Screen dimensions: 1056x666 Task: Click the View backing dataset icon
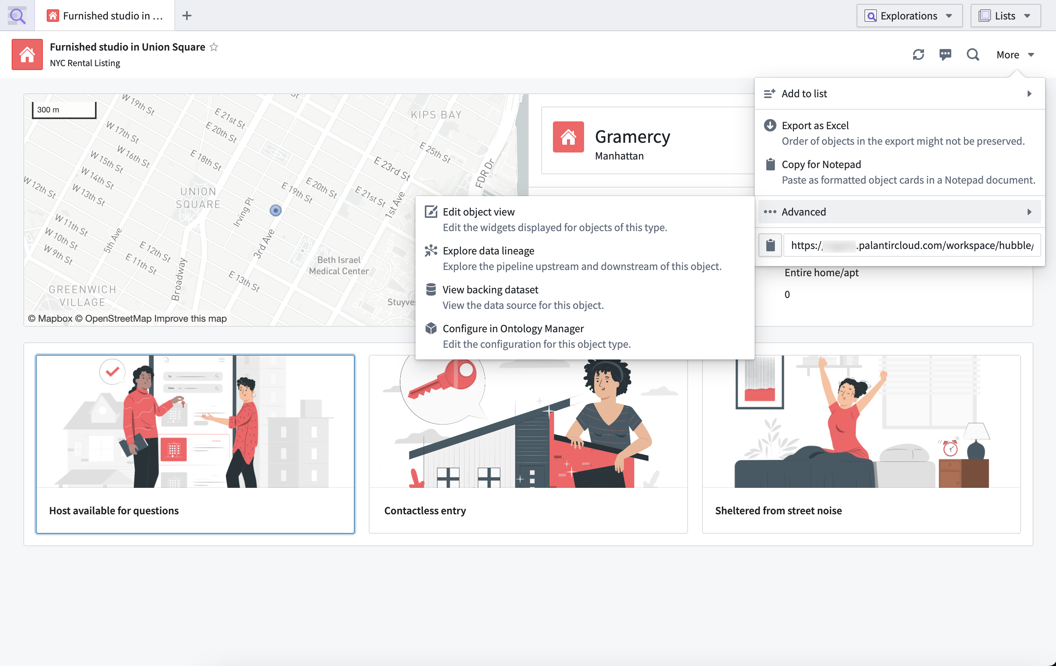point(431,289)
